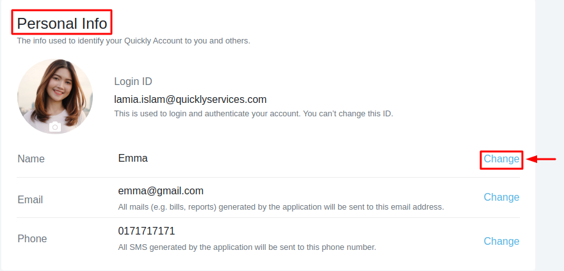Click the note about mails sent to email
This screenshot has height=271, width=564.
[x=280, y=207]
